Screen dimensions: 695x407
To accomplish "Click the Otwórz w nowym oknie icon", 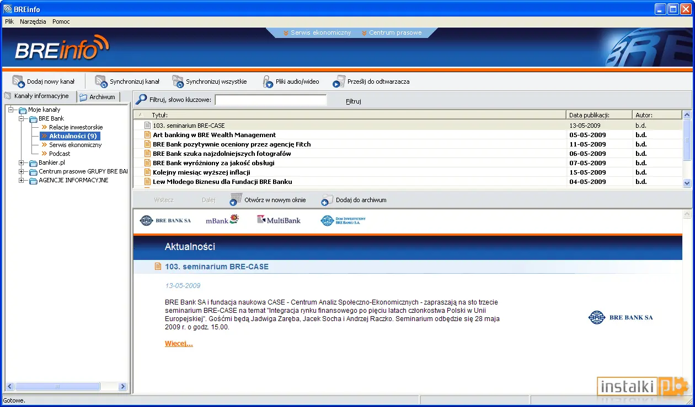I will click(x=236, y=199).
